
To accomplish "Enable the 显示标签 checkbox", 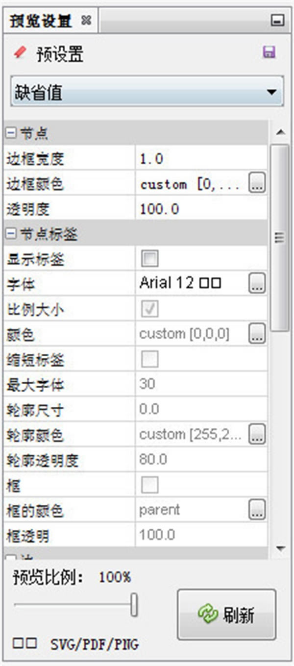I will click(x=150, y=258).
